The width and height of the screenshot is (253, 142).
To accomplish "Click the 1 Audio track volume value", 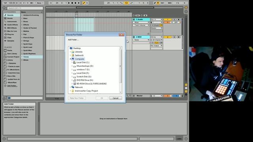I will pos(168,22).
